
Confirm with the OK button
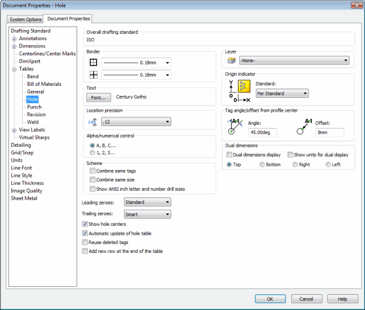pos(270,299)
